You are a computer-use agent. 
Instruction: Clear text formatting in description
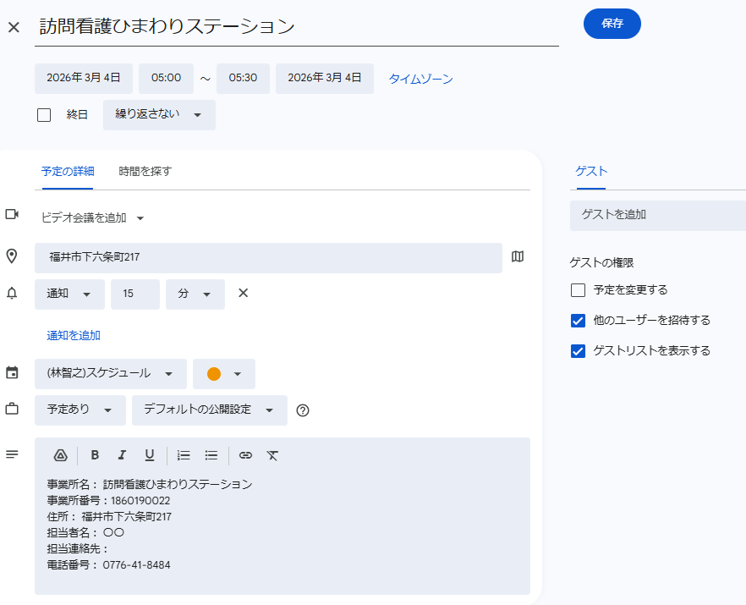pyautogui.click(x=272, y=455)
